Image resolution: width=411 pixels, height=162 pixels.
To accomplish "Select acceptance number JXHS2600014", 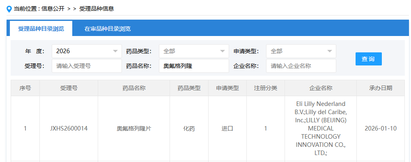I will [x=69, y=128].
